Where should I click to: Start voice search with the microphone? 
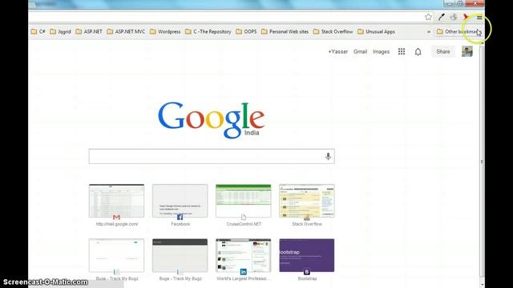click(x=328, y=157)
